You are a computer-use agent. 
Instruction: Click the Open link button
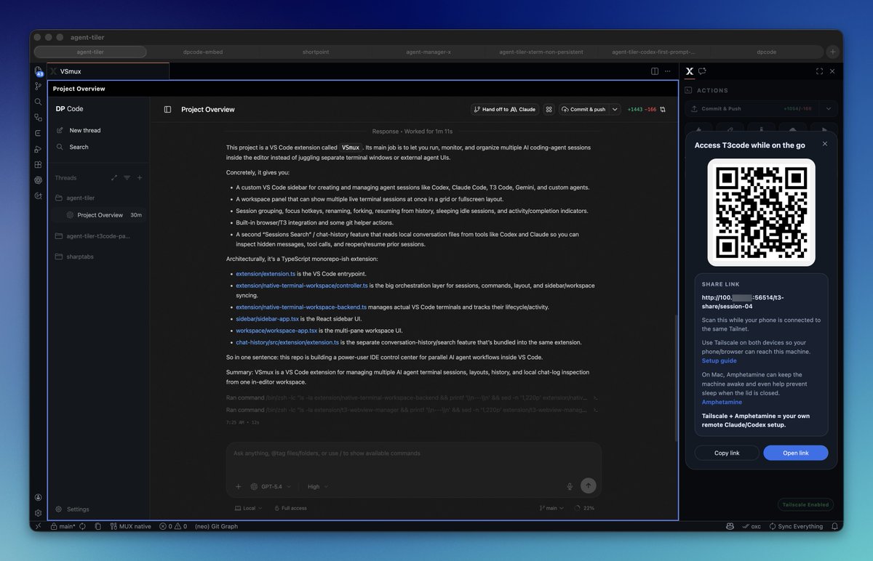click(796, 453)
